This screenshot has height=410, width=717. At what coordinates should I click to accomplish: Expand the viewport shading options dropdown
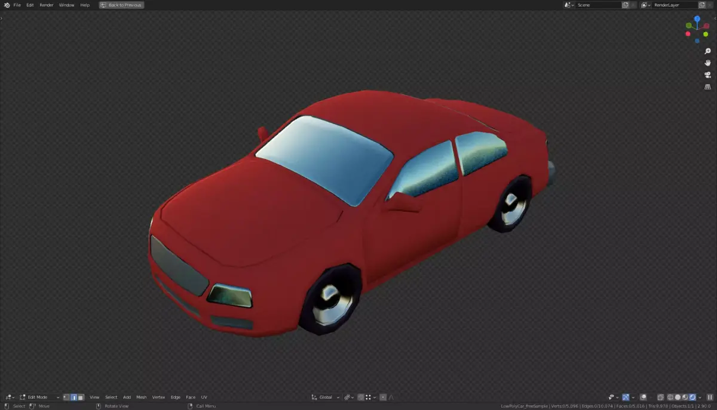700,397
